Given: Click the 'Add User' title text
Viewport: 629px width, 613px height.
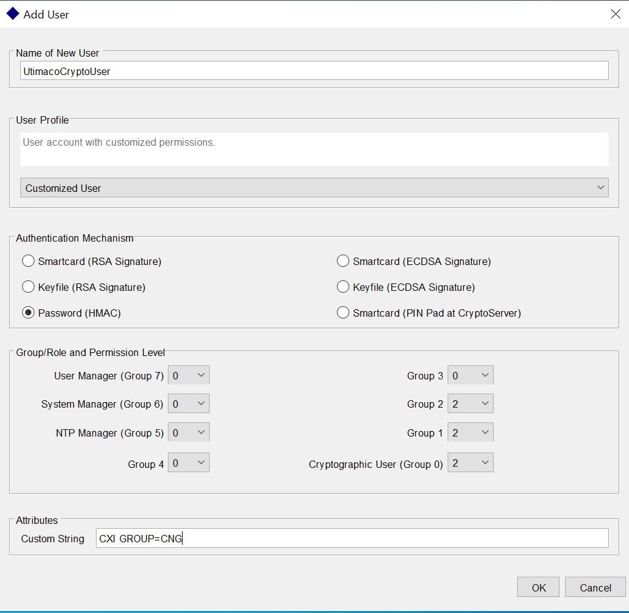Looking at the screenshot, I should (46, 14).
